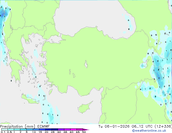Pick the 10–15 mm legend color swatch
This screenshot has height=133, width=172.
[36, 129]
